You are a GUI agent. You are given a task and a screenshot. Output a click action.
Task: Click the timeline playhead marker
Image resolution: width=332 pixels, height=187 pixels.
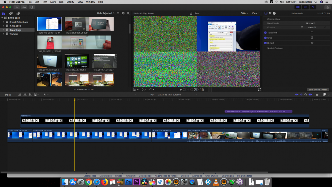coord(74,99)
